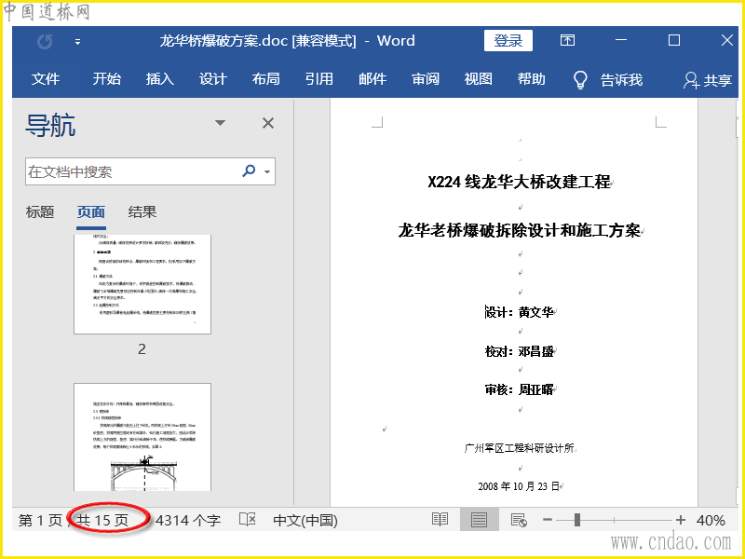This screenshot has width=745, height=559.
Task: Switch to the 插入 ribbon tab
Action: [159, 79]
